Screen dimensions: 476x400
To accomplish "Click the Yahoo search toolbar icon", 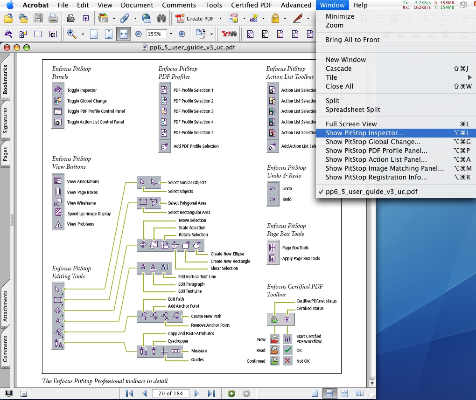I will pos(229,34).
